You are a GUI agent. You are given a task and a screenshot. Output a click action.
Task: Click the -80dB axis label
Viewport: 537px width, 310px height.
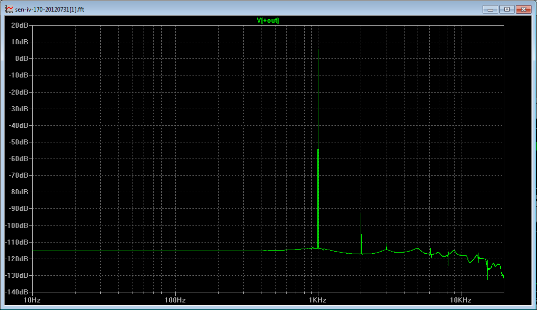click(x=18, y=192)
